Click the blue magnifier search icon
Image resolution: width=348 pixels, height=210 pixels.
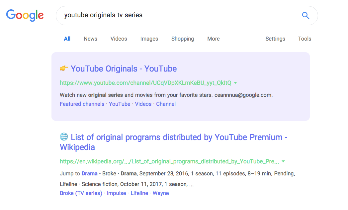point(305,15)
